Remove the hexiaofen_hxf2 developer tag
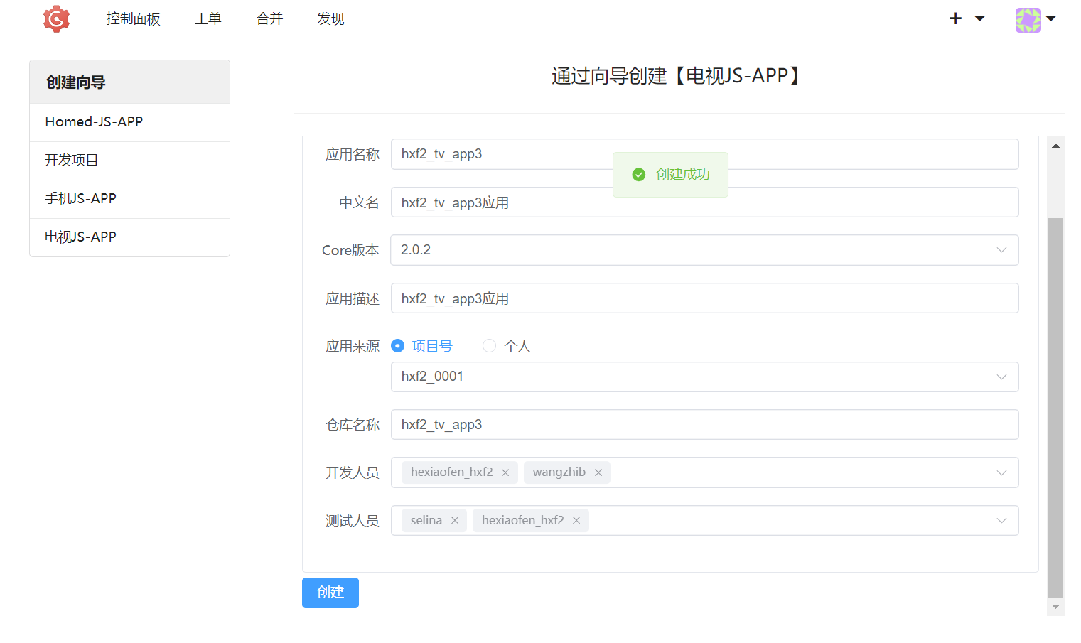This screenshot has height=643, width=1081. coord(505,472)
